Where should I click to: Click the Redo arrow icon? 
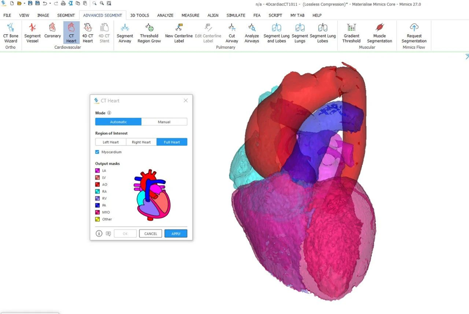56,3
